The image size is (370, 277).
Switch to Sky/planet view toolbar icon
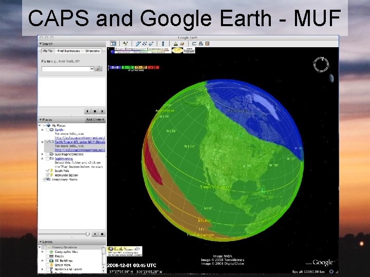[182, 44]
